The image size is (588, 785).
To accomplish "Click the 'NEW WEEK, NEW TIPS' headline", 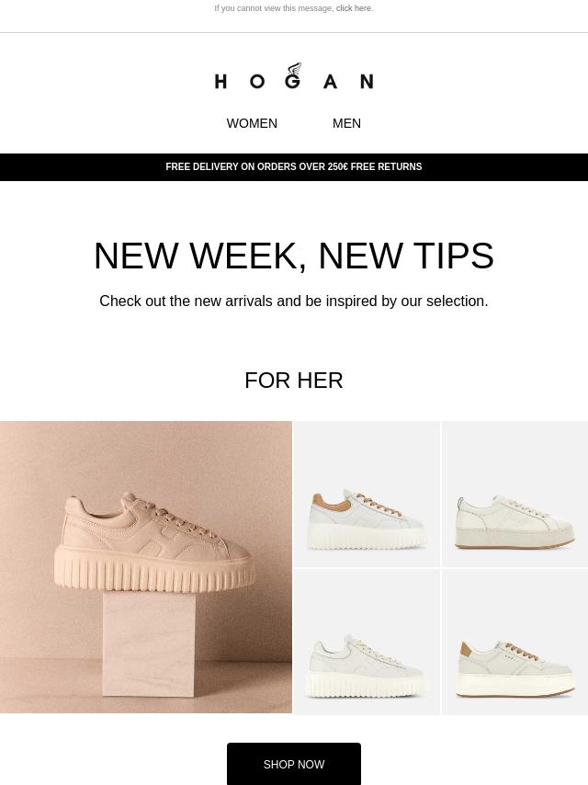I will point(294,256).
